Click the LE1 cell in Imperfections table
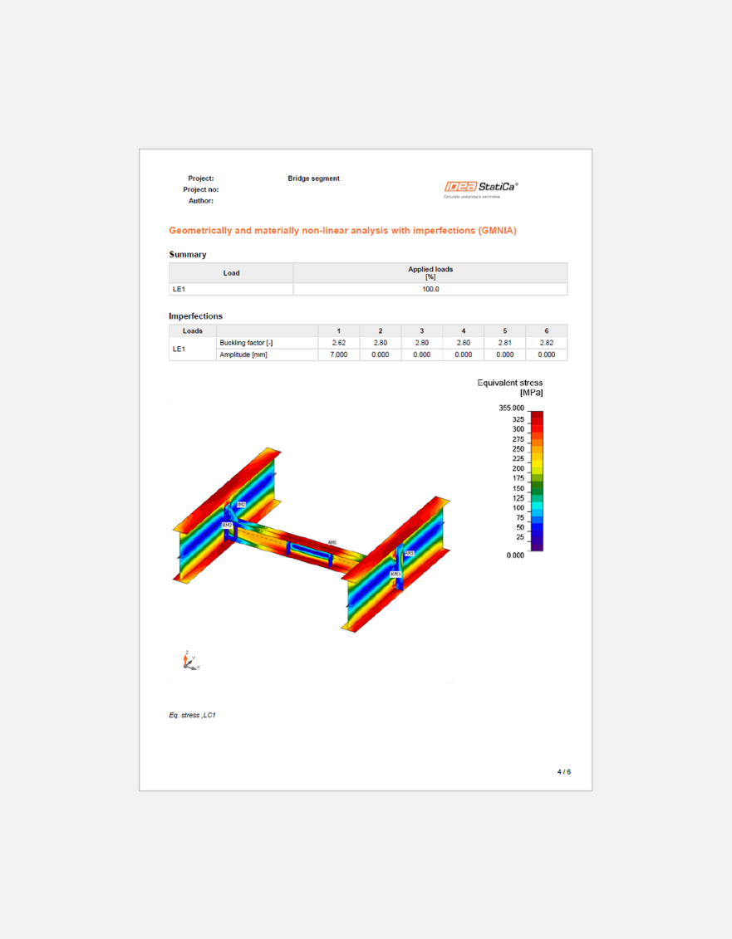Screen dimensions: 732x939 [x=193, y=350]
